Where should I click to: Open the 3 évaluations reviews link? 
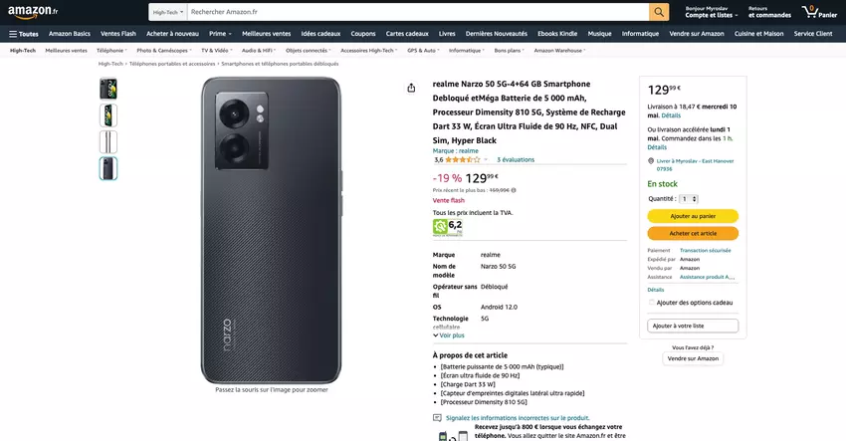point(516,159)
